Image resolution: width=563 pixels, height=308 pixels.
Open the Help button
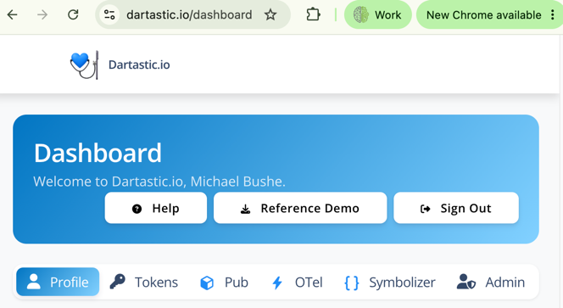[x=156, y=208]
